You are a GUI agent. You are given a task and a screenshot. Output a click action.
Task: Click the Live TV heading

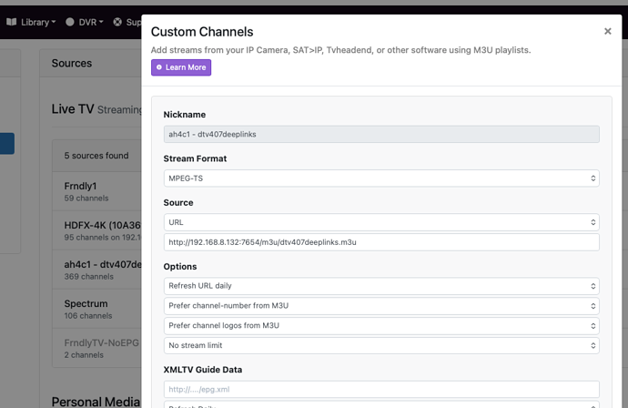(x=73, y=109)
